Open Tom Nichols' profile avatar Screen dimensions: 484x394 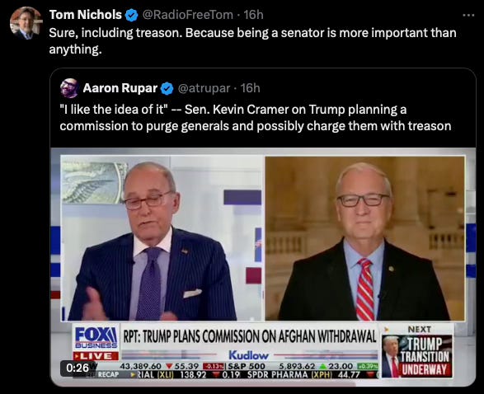(x=26, y=23)
